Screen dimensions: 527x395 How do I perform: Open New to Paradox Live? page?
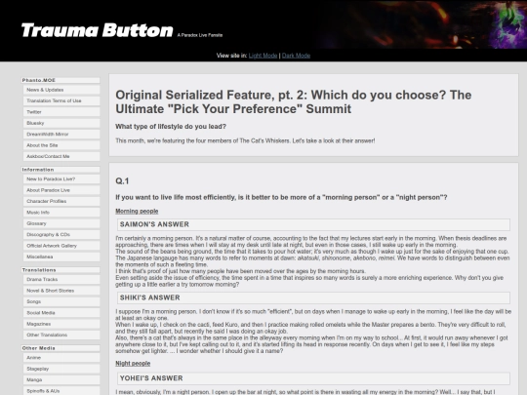tap(61, 179)
